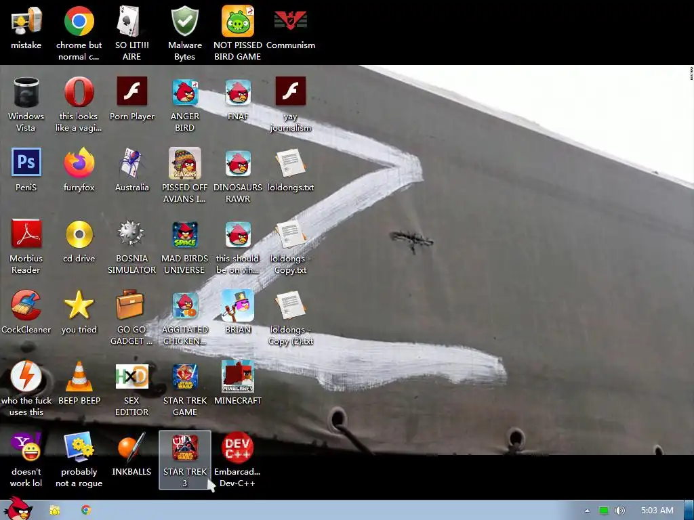Open the 'SEX EDITOR' HxD icon
The width and height of the screenshot is (694, 520).
click(x=132, y=376)
